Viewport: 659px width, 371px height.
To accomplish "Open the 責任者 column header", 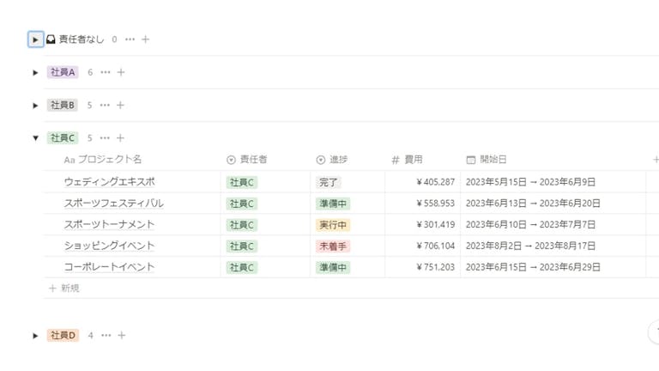I will click(247, 160).
